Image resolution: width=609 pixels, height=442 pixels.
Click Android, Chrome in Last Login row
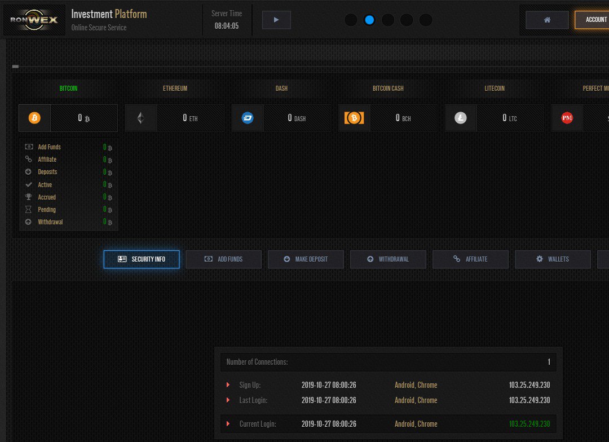click(416, 400)
